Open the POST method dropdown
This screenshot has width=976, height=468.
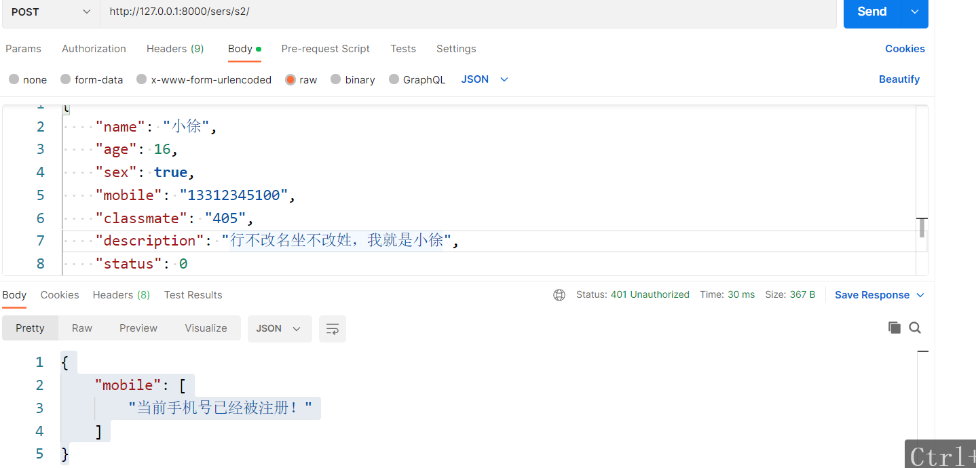click(x=51, y=12)
